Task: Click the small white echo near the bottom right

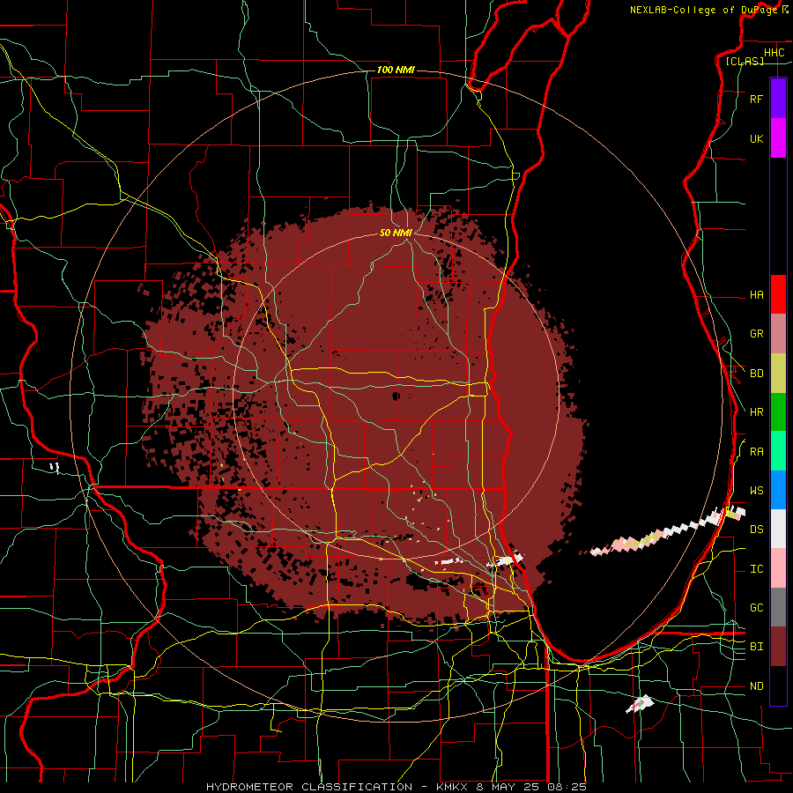Action: pos(640,703)
